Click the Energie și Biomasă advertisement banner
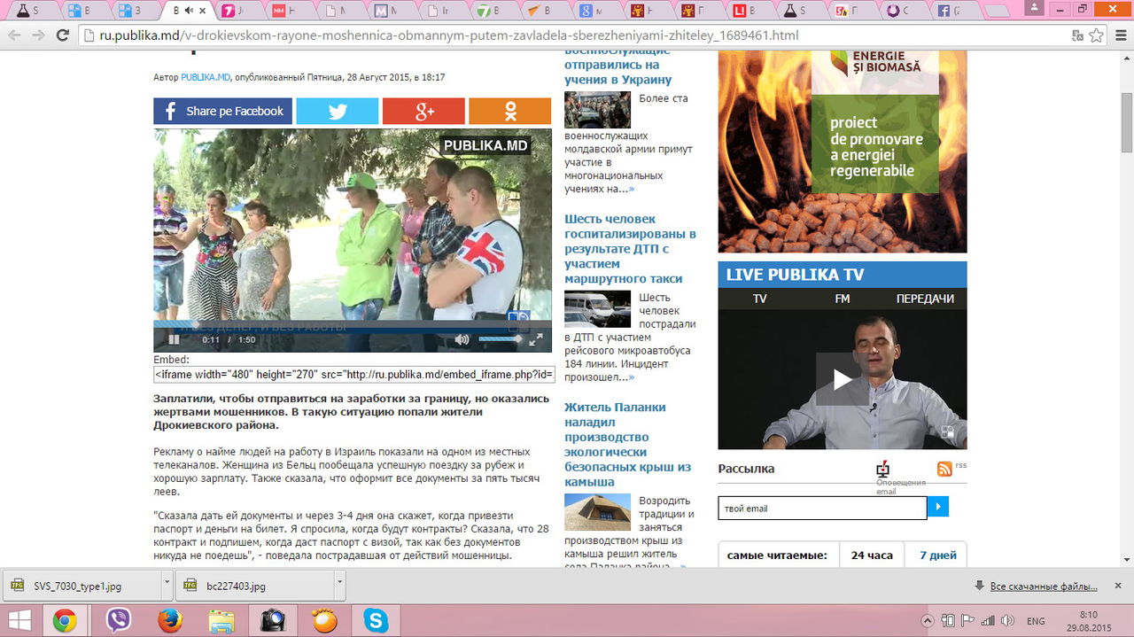Screen dimensions: 1134x637 [843, 151]
